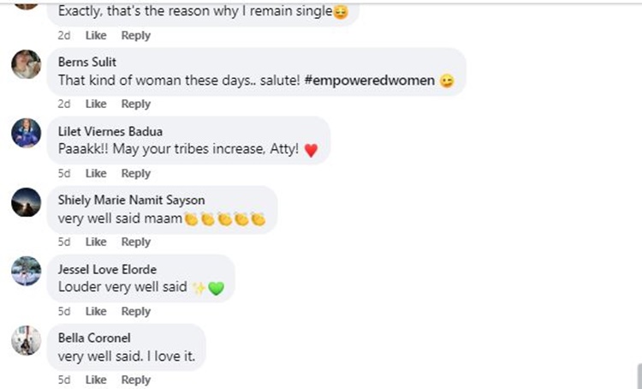Like Berns Sulit's comment
Screen dimensions: 642x389
(96, 104)
